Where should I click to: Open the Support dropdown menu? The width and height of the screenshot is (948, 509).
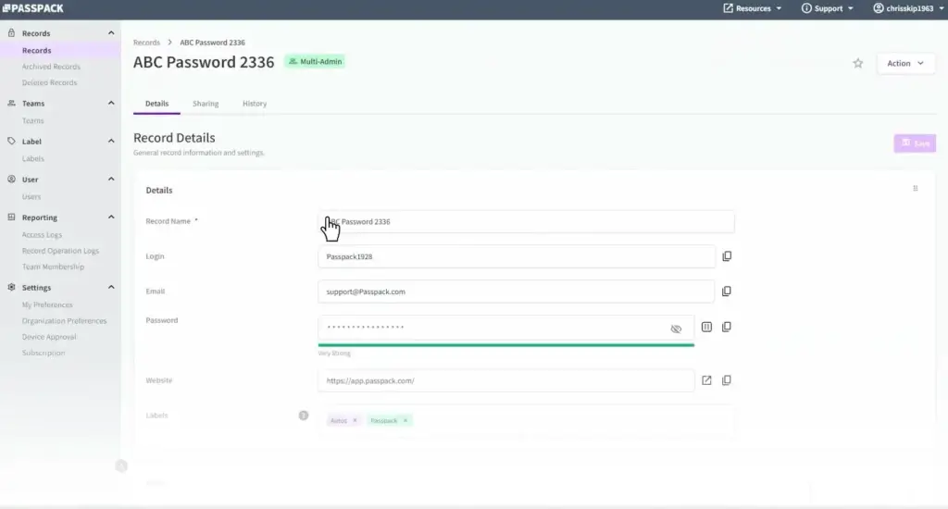(x=827, y=8)
